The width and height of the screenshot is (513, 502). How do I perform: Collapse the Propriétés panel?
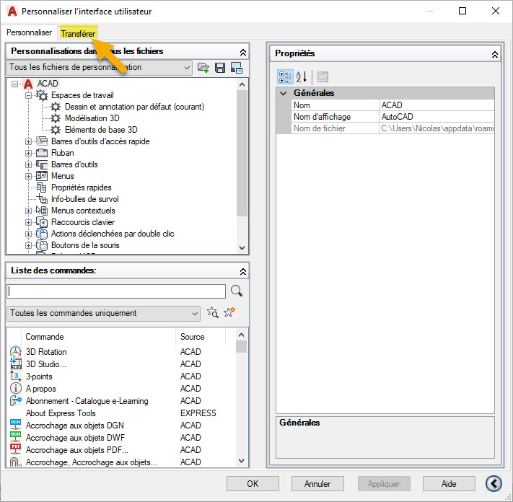click(495, 54)
